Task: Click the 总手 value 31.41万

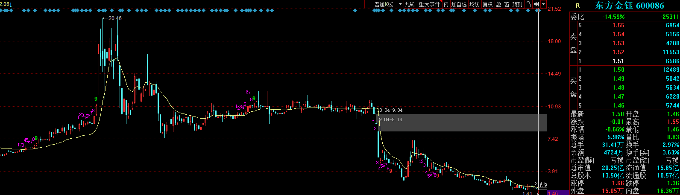Action: point(614,145)
